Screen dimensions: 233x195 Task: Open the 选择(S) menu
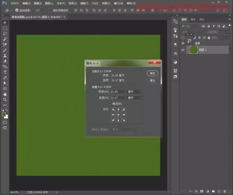tap(72, 3)
